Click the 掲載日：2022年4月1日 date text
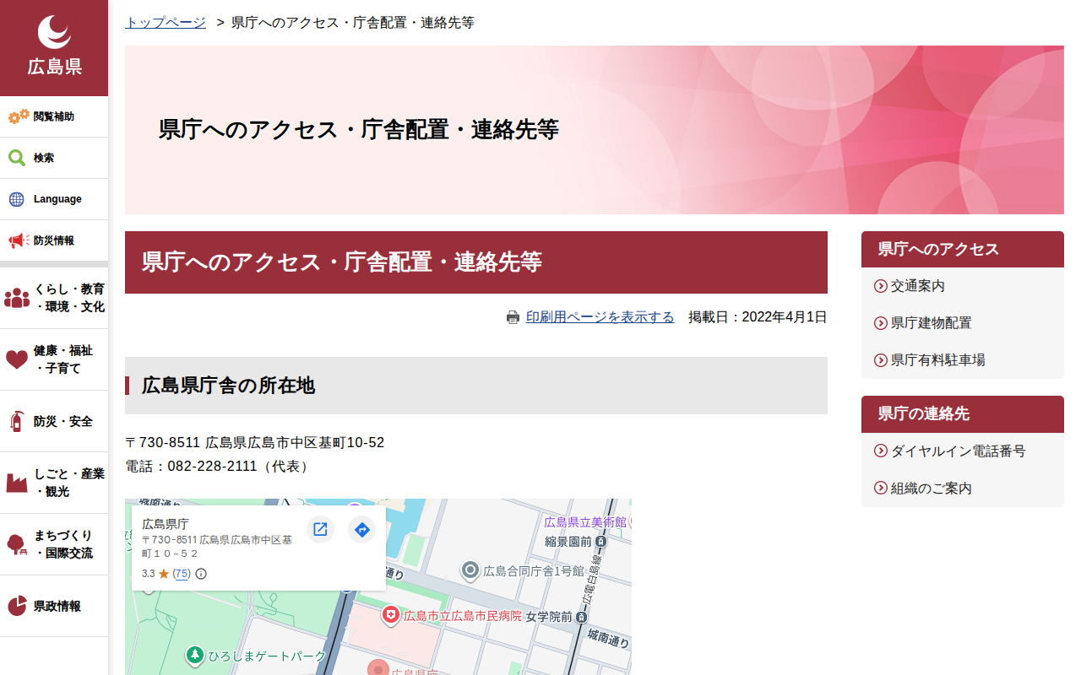The height and width of the screenshot is (675, 1081). tap(758, 317)
